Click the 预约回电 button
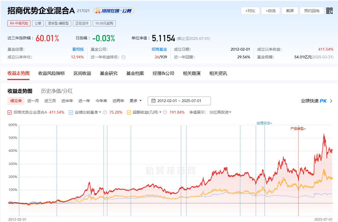Screen dimensions: 338x222 coord(312,11)
